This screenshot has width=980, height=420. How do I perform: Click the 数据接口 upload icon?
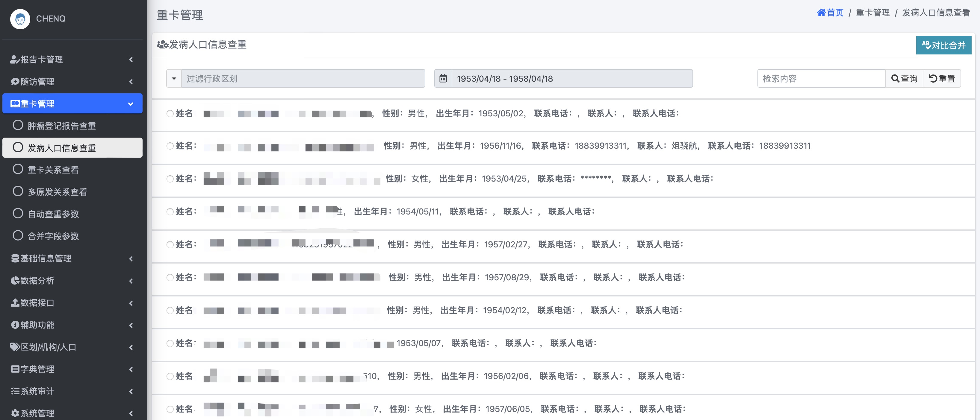15,302
